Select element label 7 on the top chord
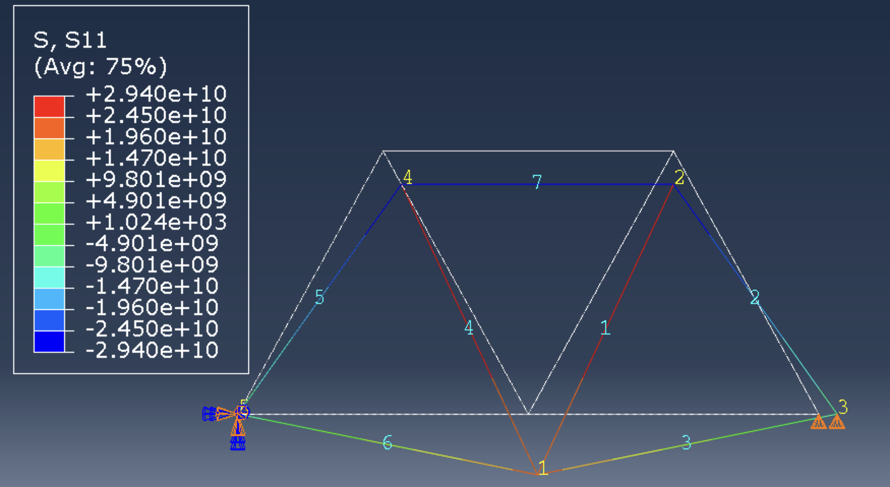The width and height of the screenshot is (890, 487). (x=537, y=182)
